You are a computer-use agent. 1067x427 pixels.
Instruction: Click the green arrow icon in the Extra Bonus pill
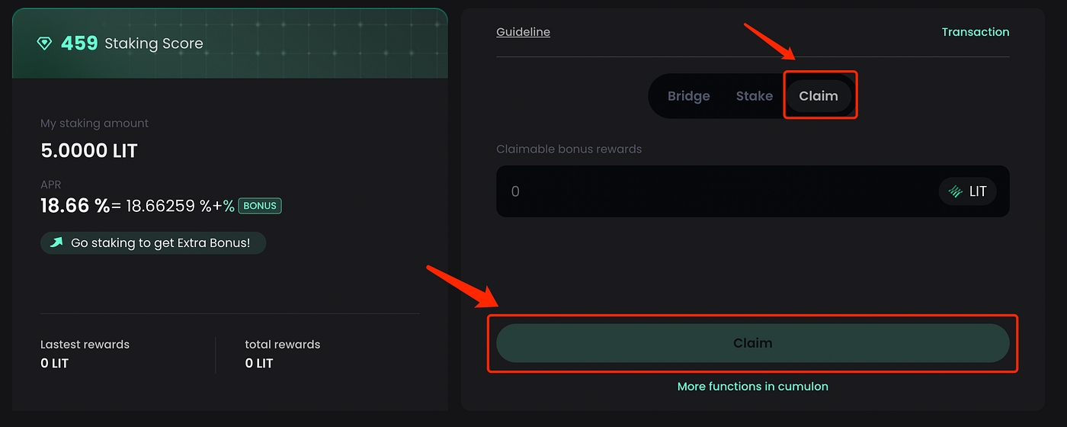[56, 242]
